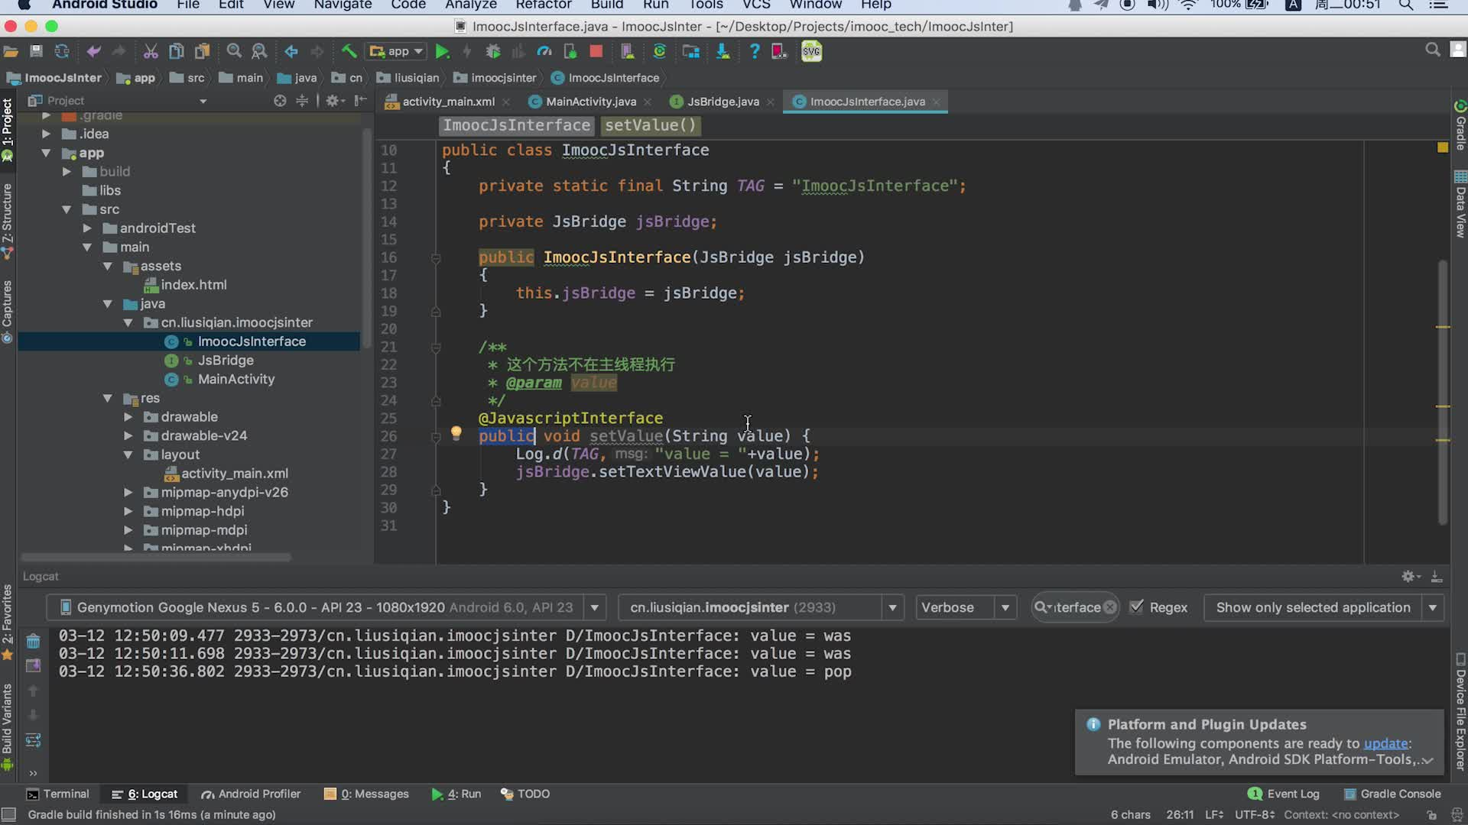The image size is (1468, 825).
Task: Open the Refactor menu
Action: click(543, 5)
